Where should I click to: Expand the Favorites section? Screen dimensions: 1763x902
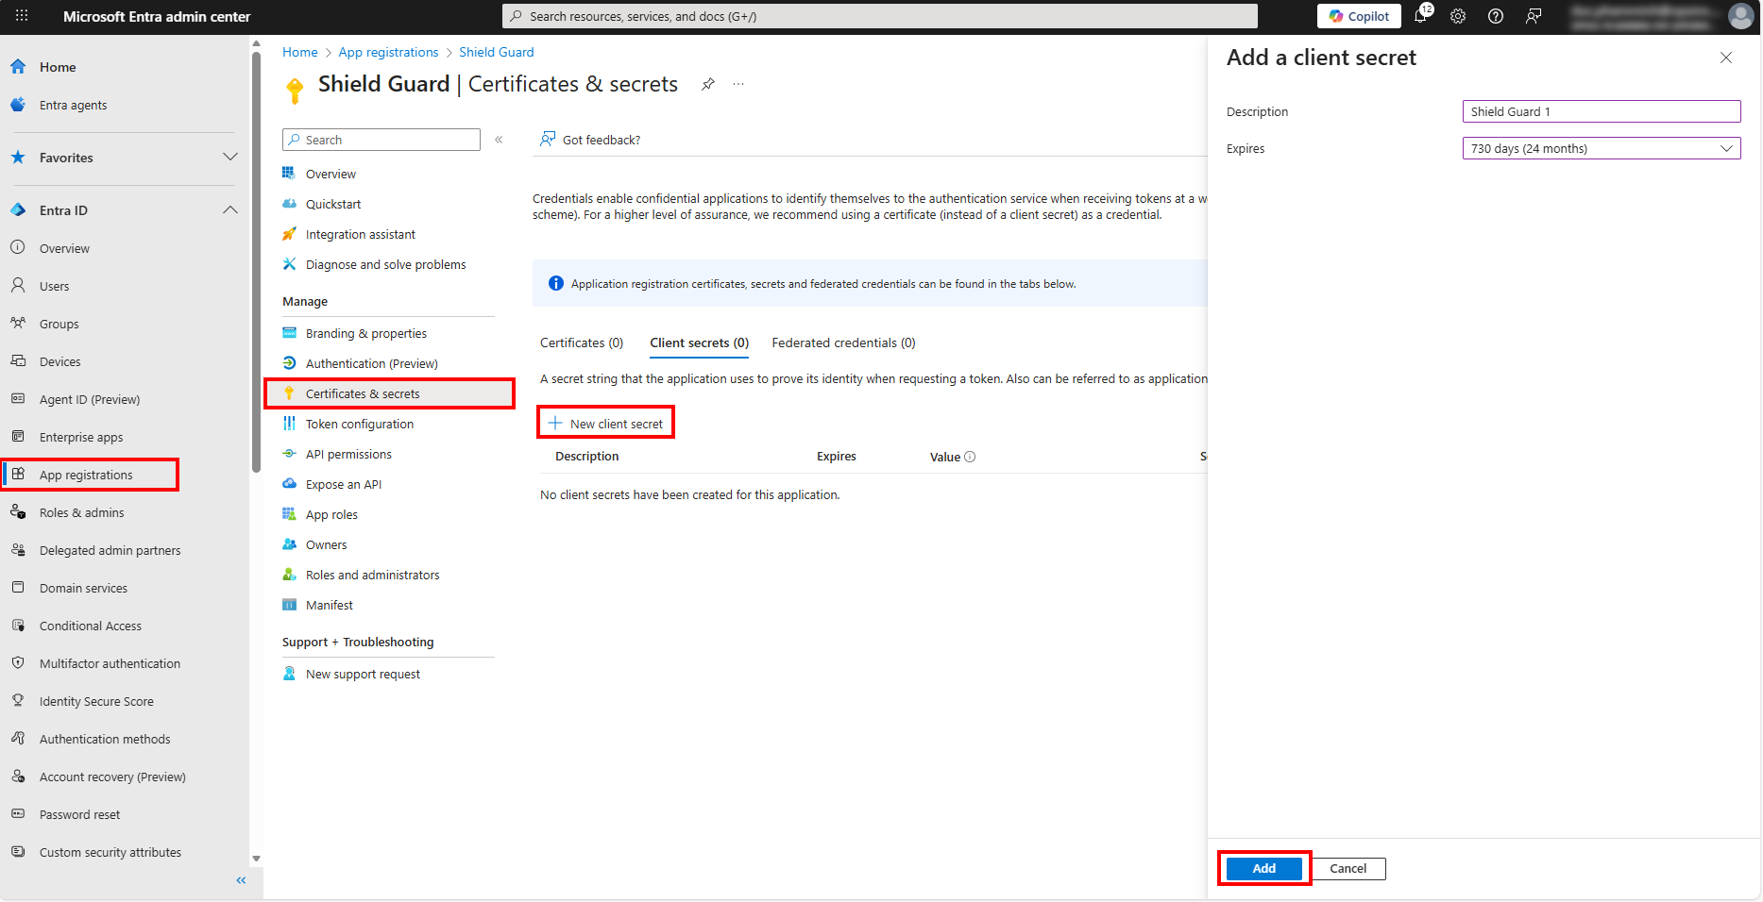pos(229,157)
